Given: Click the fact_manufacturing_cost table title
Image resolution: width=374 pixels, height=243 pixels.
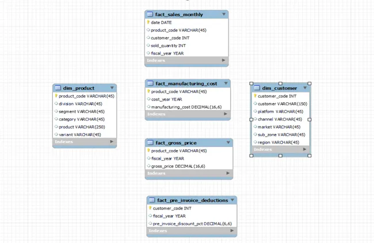Looking at the screenshot, I should (x=186, y=83).
